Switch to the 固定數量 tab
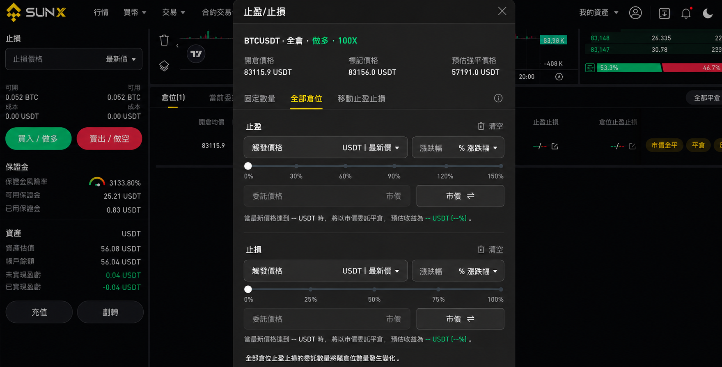The height and width of the screenshot is (367, 722). [259, 99]
